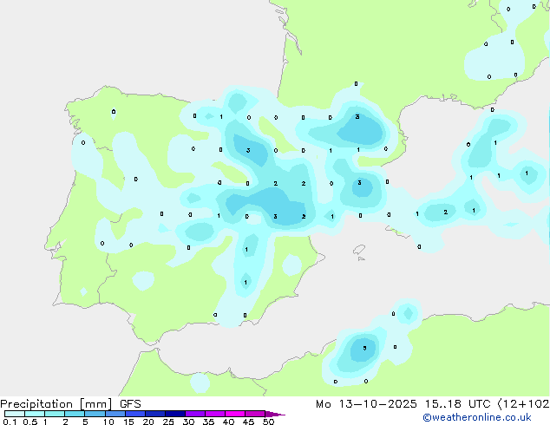550x425 pixels.
Task: Click the '40' legend label
Action: (x=228, y=422)
